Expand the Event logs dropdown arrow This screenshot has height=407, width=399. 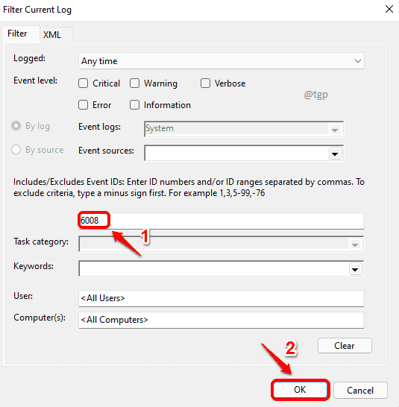(335, 129)
